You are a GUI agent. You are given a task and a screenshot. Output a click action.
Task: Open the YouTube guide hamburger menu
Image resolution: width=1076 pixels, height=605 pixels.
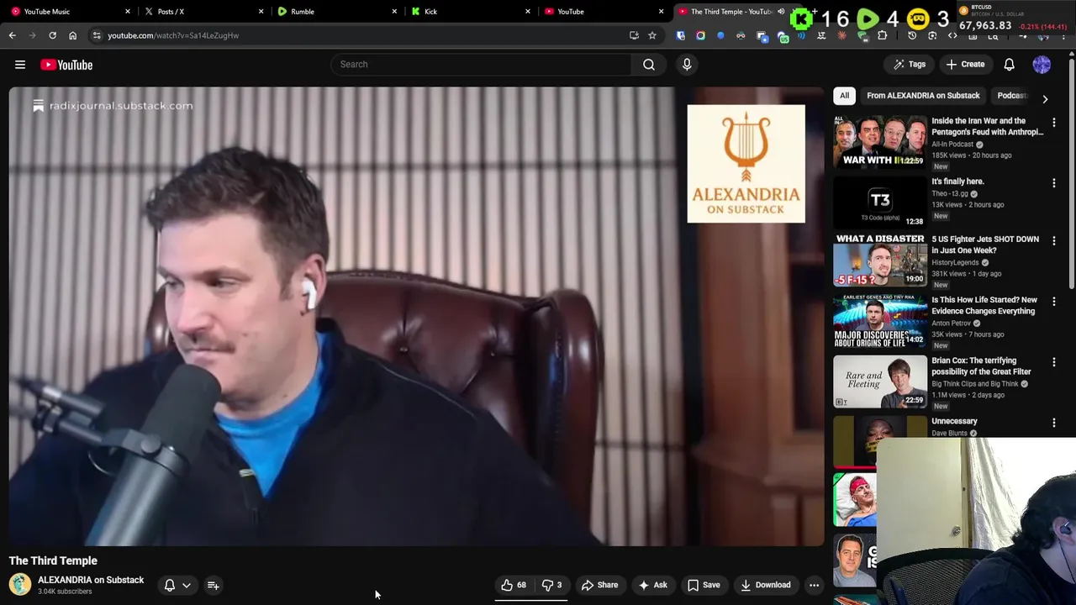[20, 65]
